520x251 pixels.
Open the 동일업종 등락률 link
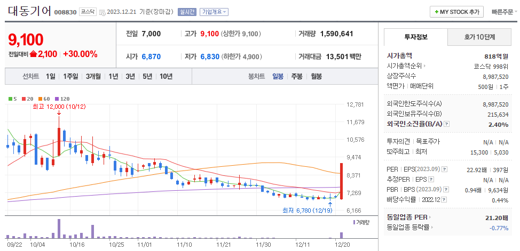pyautogui.click(x=410, y=228)
